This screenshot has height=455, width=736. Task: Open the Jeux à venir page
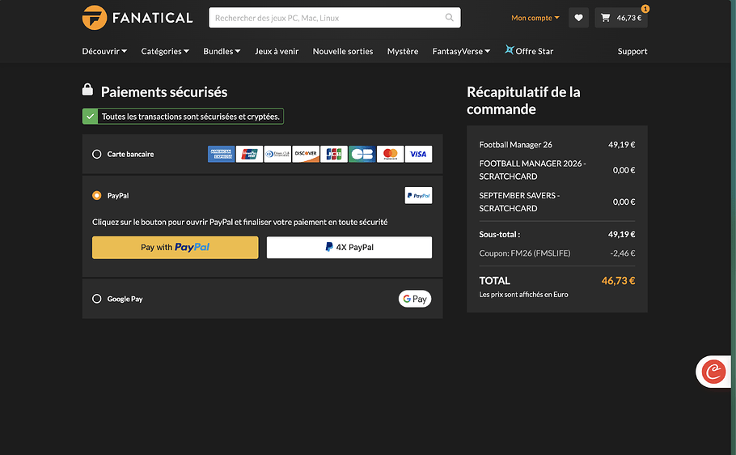[277, 51]
